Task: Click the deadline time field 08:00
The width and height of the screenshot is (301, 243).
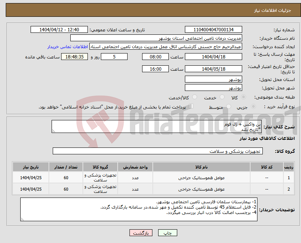Action: (155, 57)
